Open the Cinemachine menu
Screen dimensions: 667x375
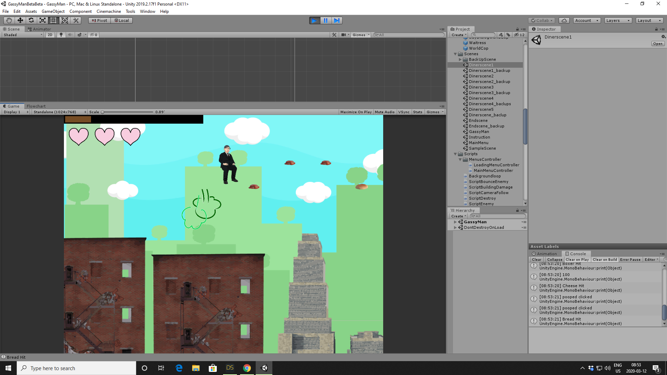pos(108,11)
